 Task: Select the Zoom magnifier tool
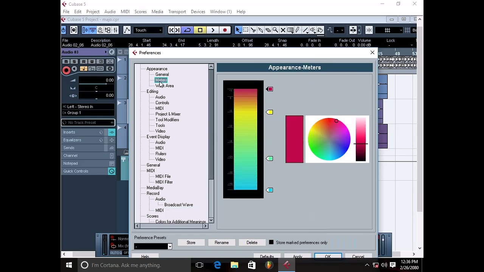275,30
